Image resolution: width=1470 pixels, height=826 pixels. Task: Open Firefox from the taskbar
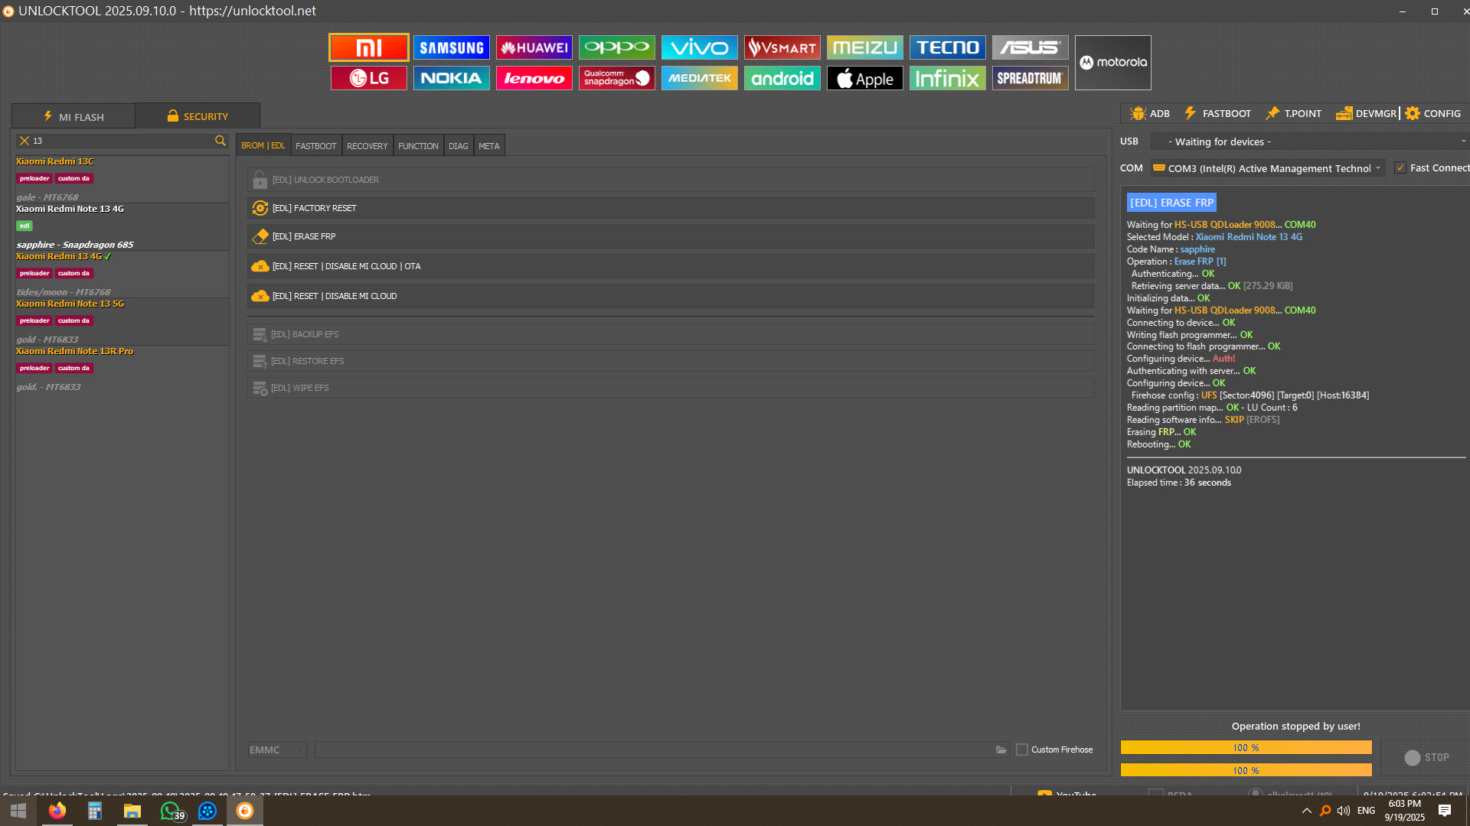(x=57, y=811)
